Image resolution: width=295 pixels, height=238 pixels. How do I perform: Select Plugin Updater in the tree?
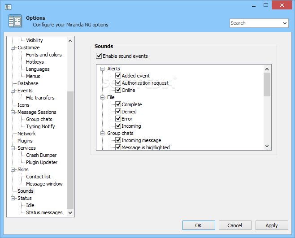(42, 162)
